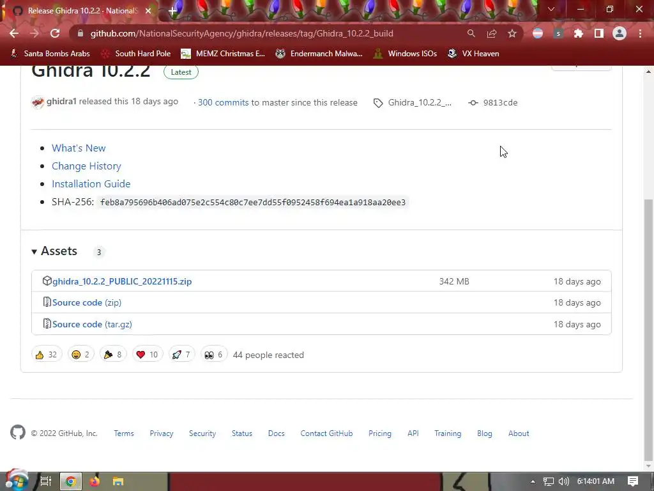The height and width of the screenshot is (491, 654).
Task: Click the browser forward arrow
Action: click(34, 33)
